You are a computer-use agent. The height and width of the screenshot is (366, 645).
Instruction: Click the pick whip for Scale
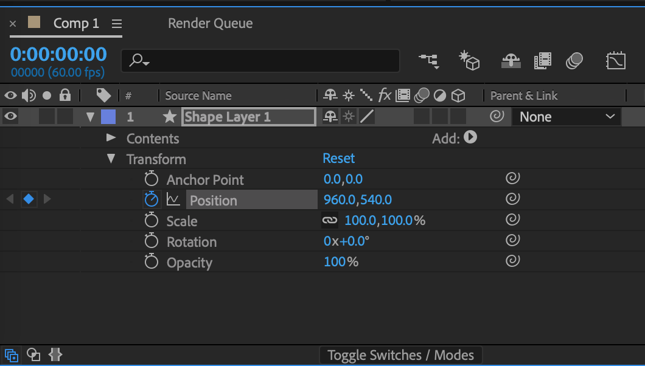click(x=512, y=219)
